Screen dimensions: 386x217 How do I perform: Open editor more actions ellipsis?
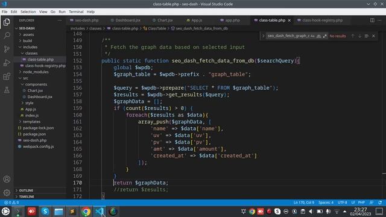coord(379,20)
